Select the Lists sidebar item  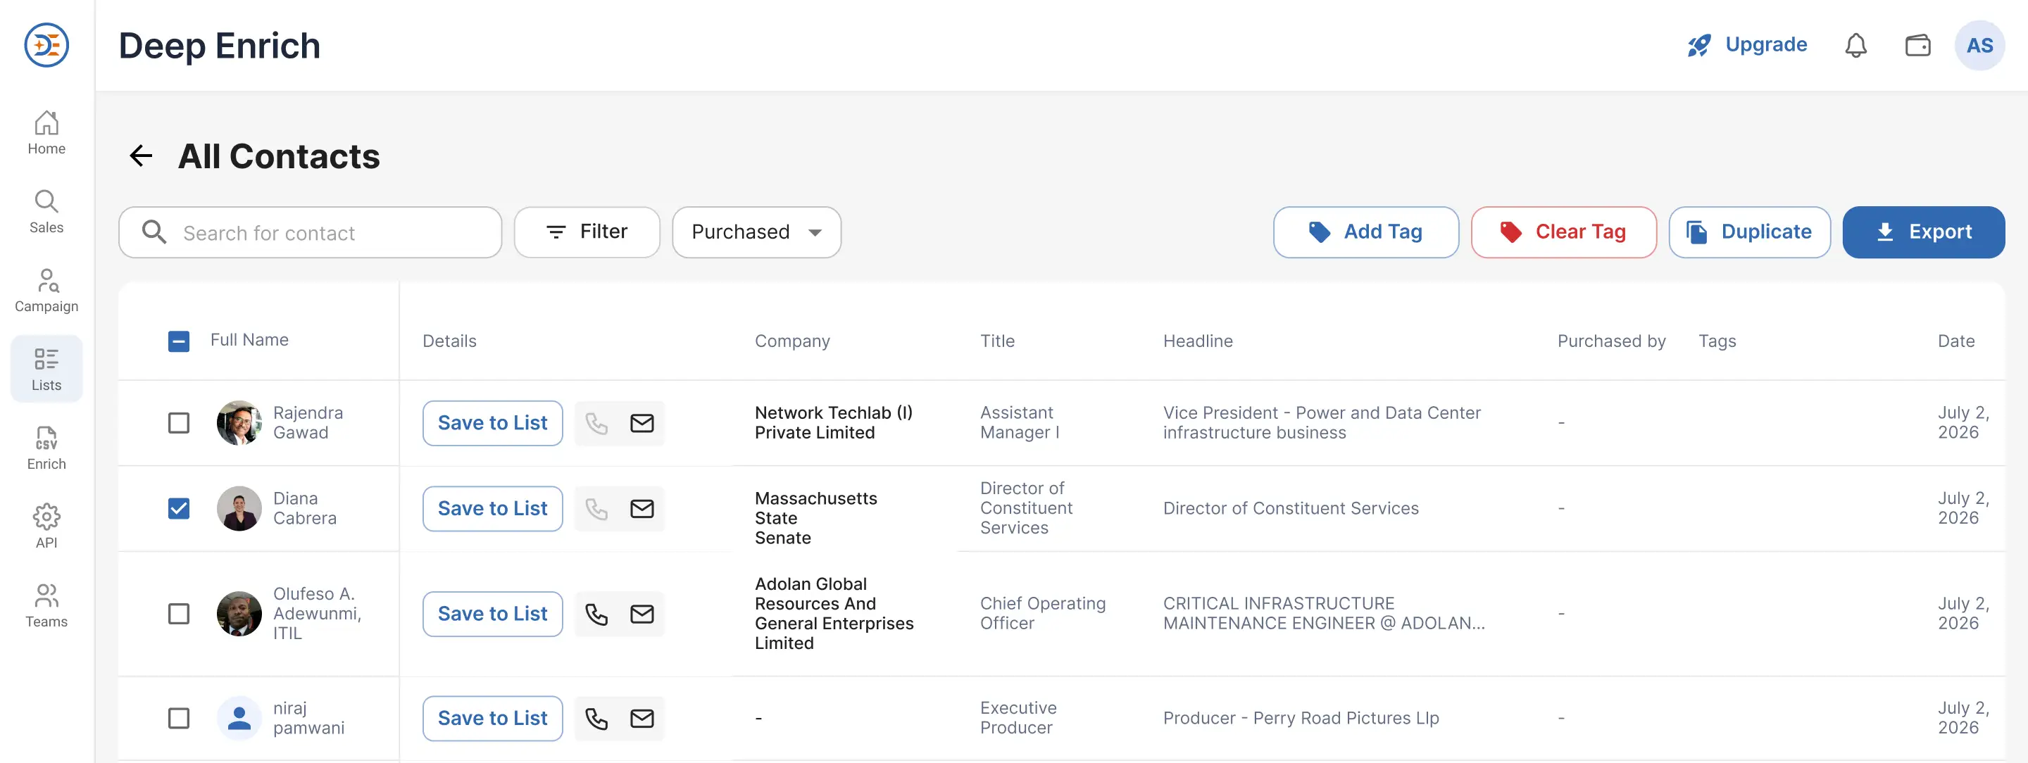(46, 370)
